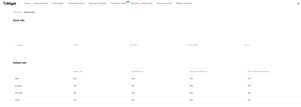Open the Profit Center menu
The width and height of the screenshot is (301, 107).
(x=58, y=4)
